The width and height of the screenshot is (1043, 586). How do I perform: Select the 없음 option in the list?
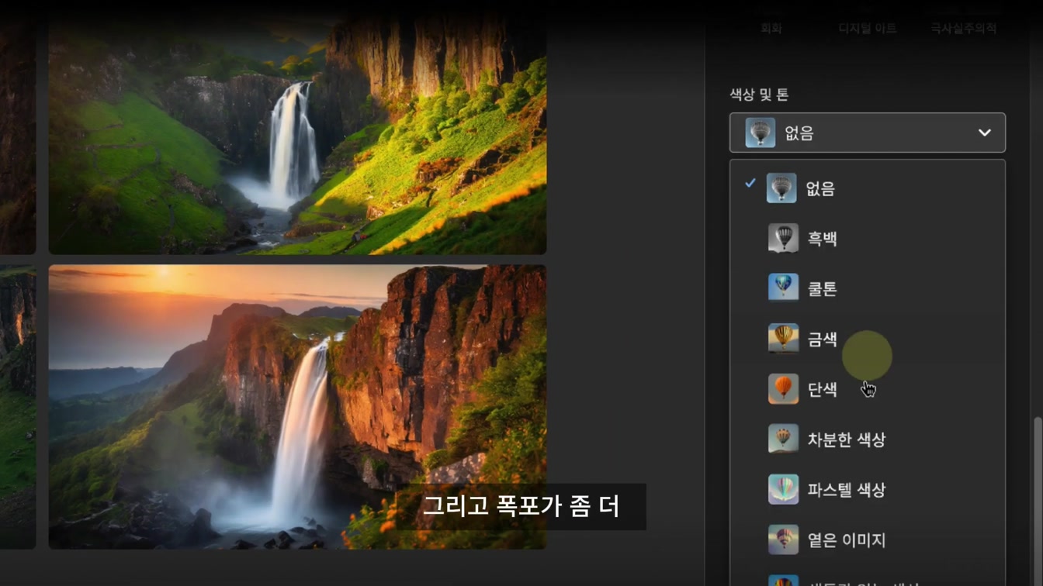pos(867,188)
